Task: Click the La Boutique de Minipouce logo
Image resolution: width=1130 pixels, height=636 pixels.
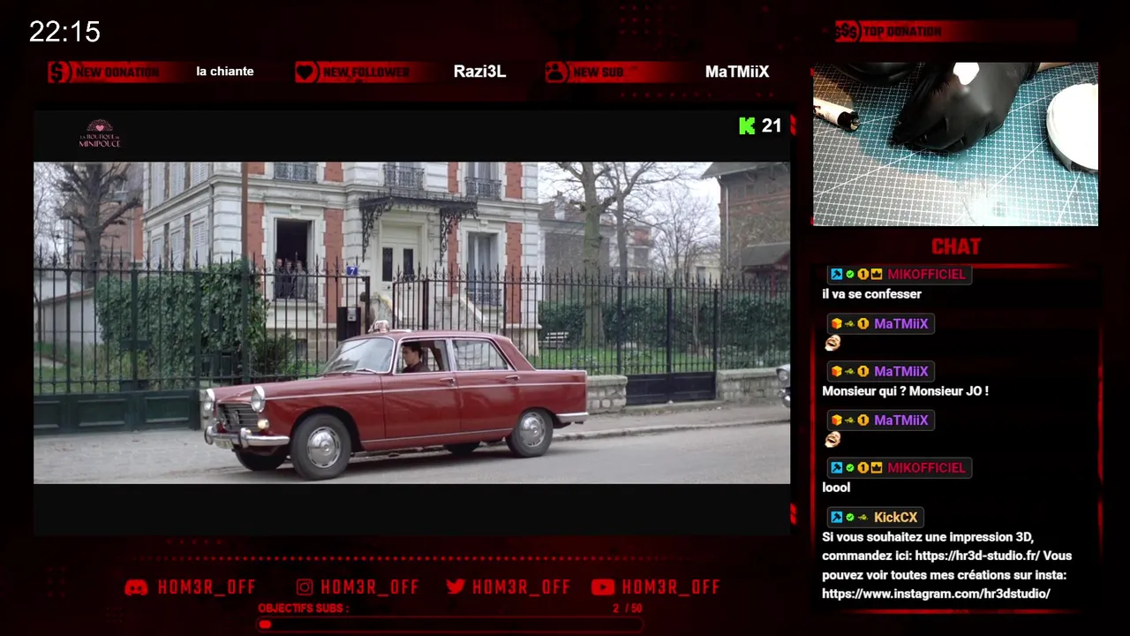Action: 100,133
